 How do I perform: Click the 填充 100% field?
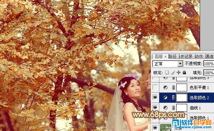[x=209, y=73]
